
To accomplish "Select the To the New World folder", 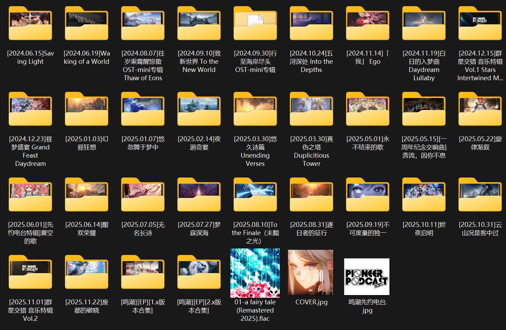I will pos(199,24).
